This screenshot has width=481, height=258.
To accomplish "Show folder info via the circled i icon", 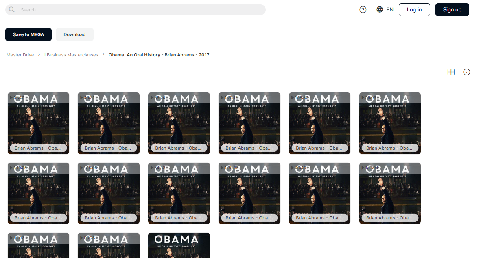I will pos(467,72).
